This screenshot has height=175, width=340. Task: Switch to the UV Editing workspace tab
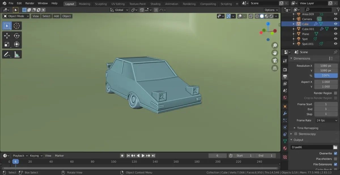[118, 4]
